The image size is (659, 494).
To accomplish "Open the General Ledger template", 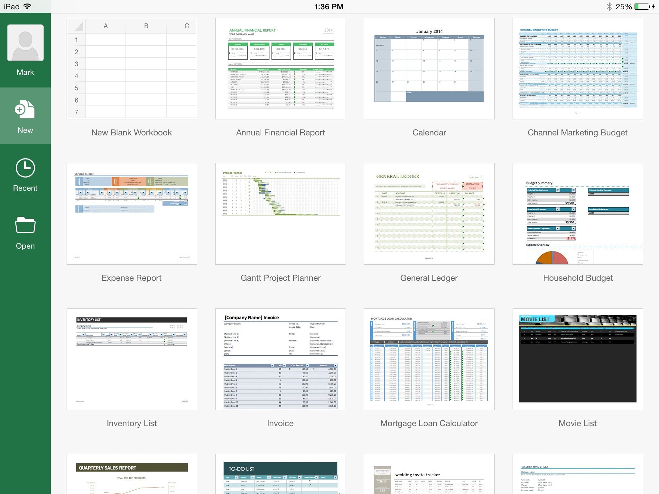I will point(429,213).
